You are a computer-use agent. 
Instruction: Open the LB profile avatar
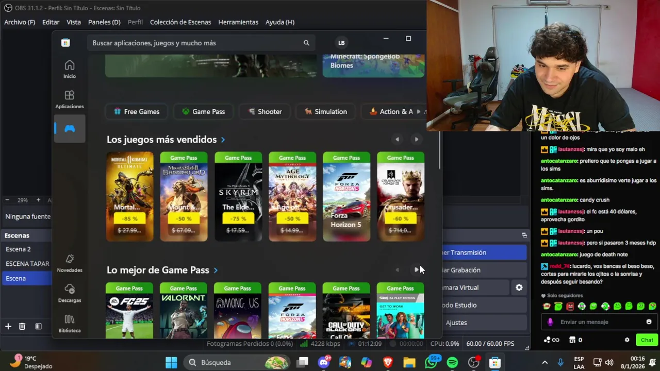tap(341, 43)
